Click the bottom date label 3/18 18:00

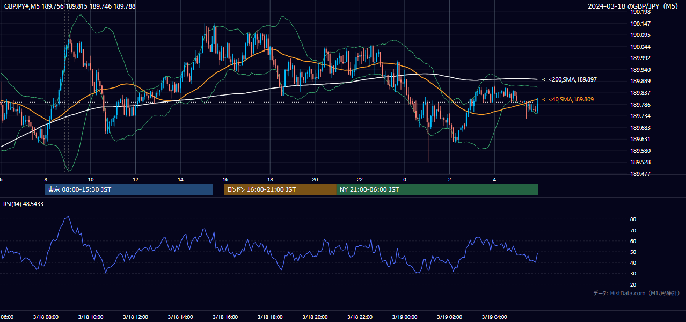(270, 317)
